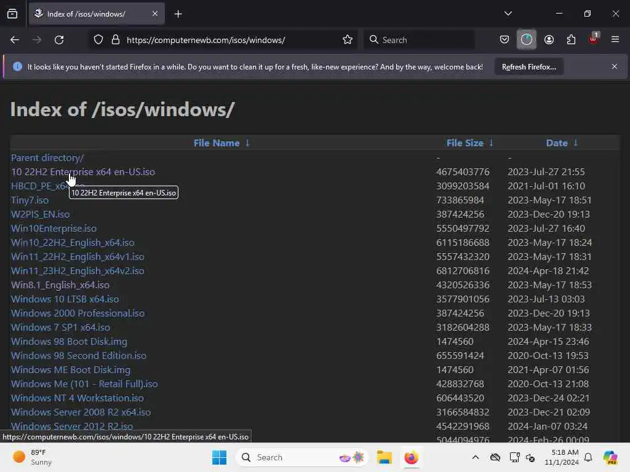
Task: Open the tracking protection shield icon
Action: coord(98,40)
